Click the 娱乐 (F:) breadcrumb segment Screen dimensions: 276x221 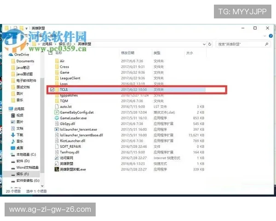(65, 44)
